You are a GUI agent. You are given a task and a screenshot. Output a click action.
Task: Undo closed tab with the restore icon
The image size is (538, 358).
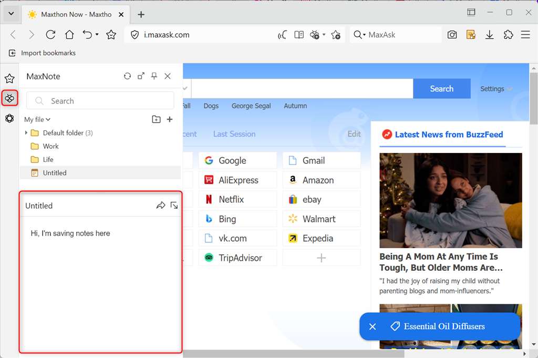pos(88,35)
